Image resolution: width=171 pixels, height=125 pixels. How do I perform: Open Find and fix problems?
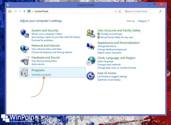tap(42, 40)
